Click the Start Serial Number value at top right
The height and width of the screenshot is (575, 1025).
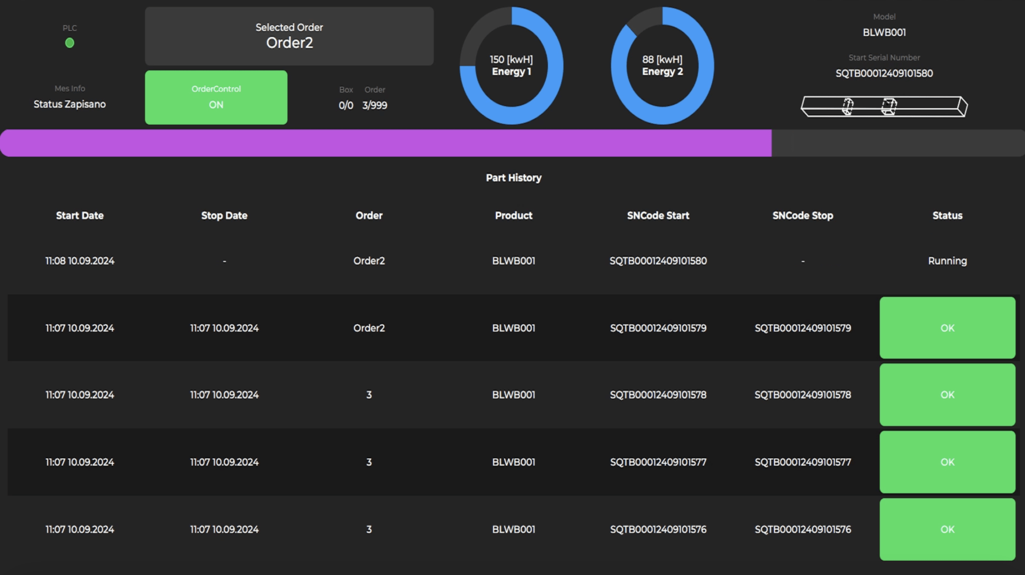pyautogui.click(x=884, y=73)
